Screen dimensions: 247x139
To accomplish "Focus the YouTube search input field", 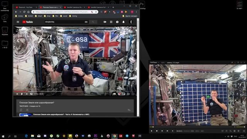I will coord(64,22).
